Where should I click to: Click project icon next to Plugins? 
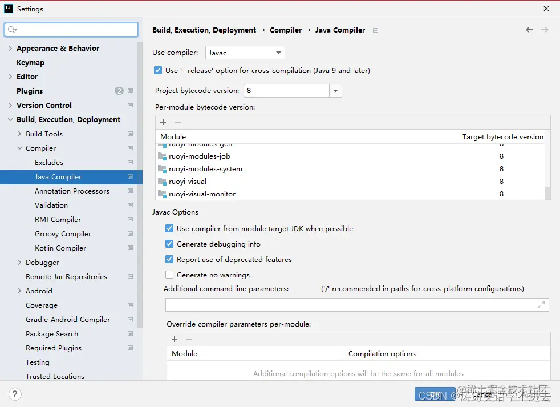click(x=131, y=91)
